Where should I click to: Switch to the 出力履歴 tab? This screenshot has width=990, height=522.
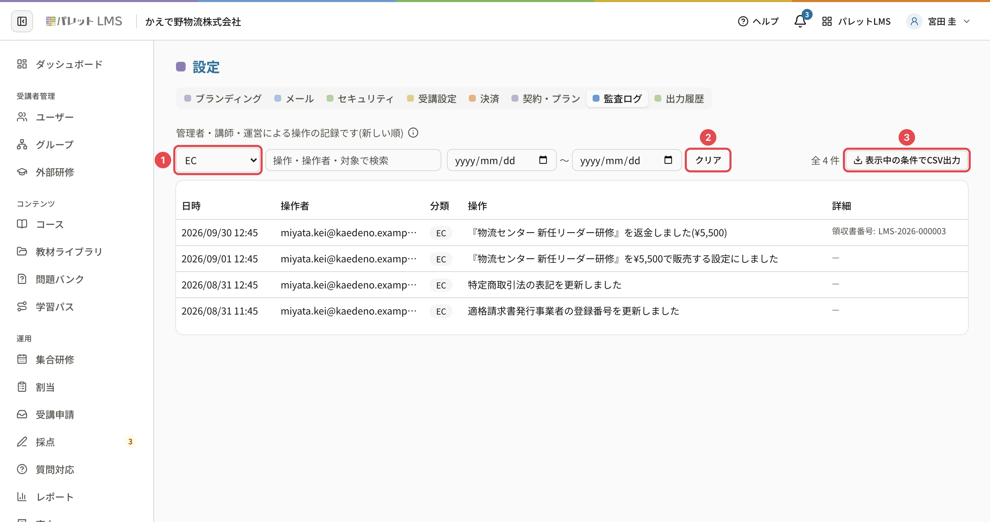coord(680,99)
